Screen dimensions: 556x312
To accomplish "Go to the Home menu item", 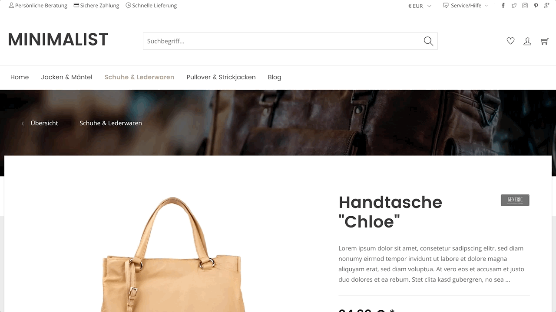I will pos(20,77).
